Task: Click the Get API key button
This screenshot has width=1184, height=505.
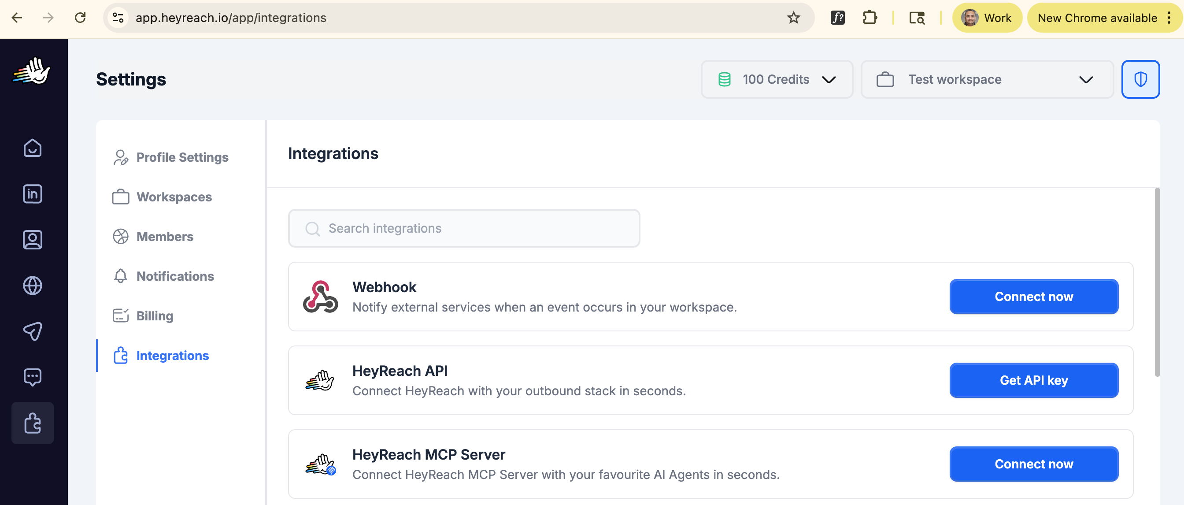Action: (x=1033, y=380)
